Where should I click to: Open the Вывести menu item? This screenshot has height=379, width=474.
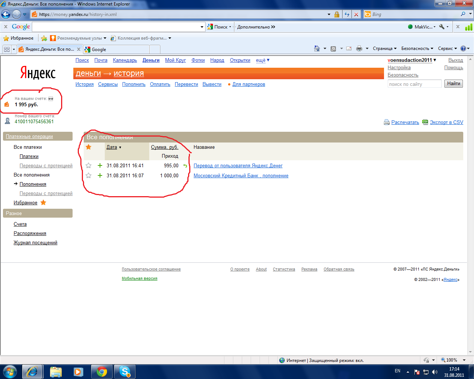(212, 84)
